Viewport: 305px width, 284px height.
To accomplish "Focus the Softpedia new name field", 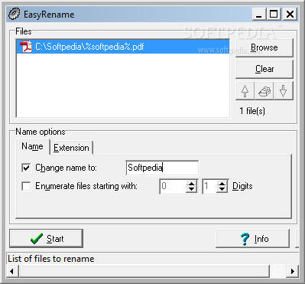I will tap(162, 168).
